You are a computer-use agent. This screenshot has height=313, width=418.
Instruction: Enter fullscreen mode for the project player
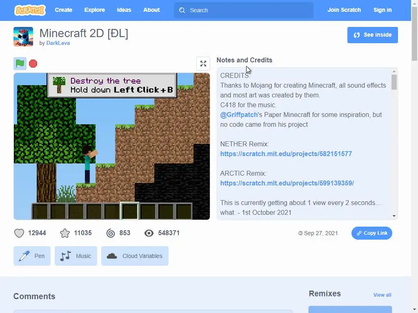(x=203, y=64)
